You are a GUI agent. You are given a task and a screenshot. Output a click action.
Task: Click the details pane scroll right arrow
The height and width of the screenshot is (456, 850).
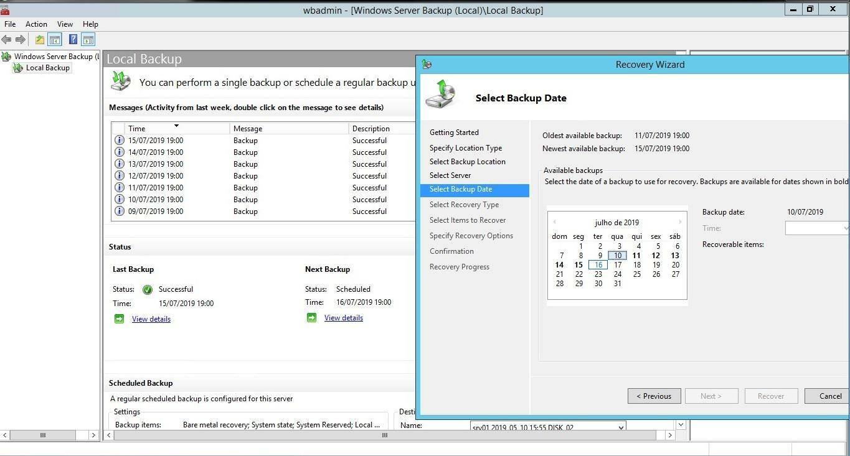pyautogui.click(x=670, y=435)
